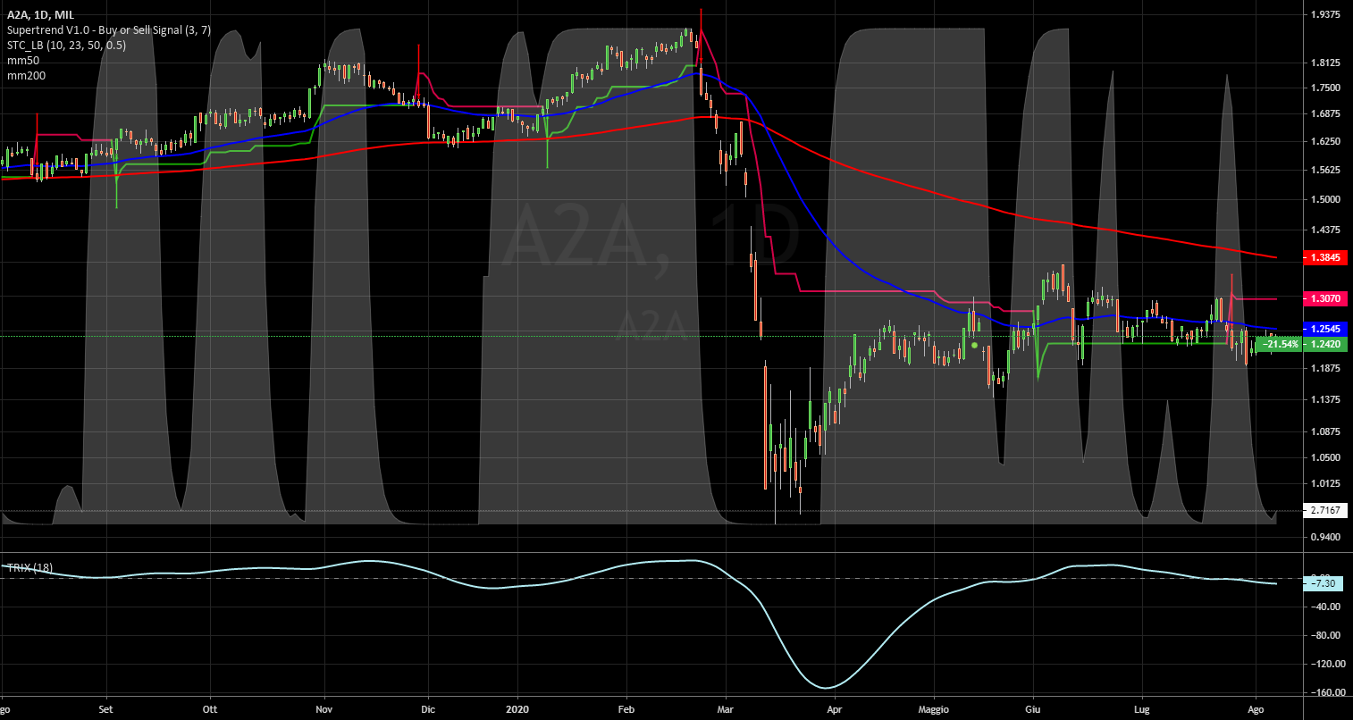Screen dimensions: 1353x720
Task: Click the 1.9375 price axis tick
Action: click(x=1324, y=14)
